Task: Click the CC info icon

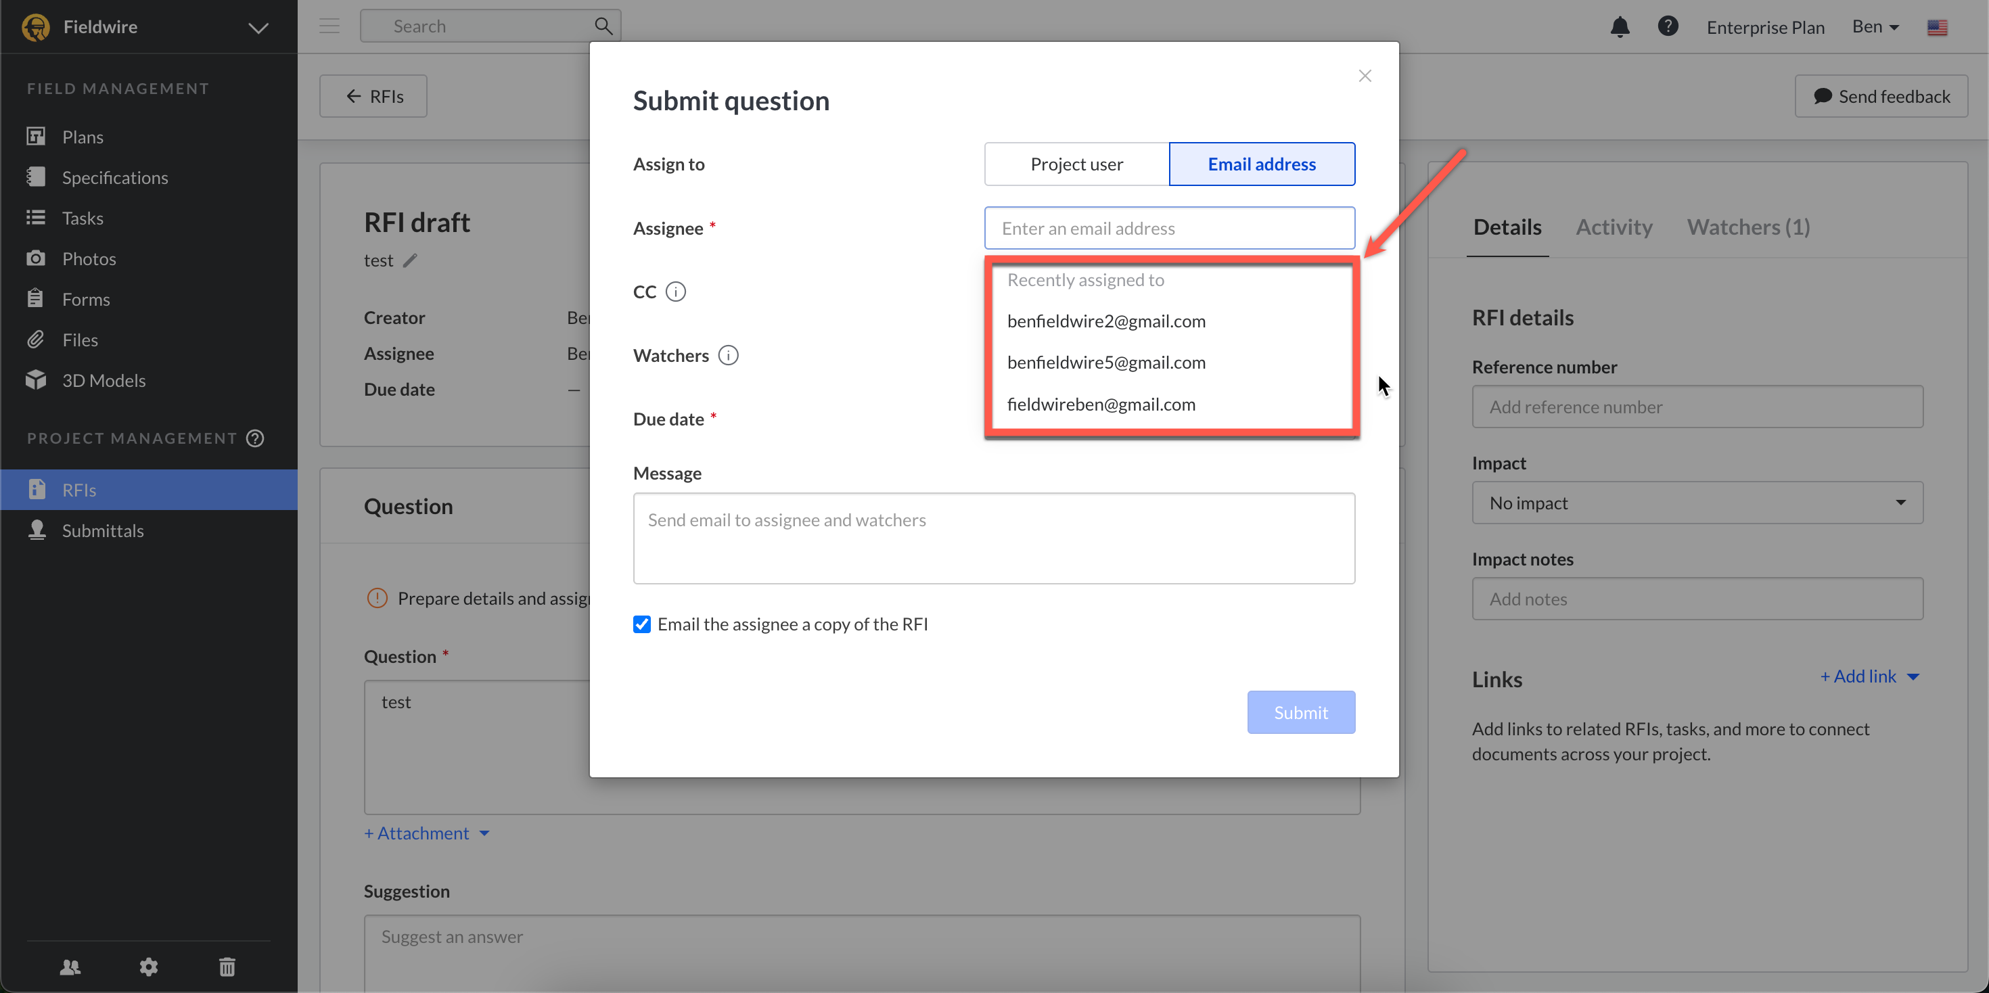Action: point(676,292)
